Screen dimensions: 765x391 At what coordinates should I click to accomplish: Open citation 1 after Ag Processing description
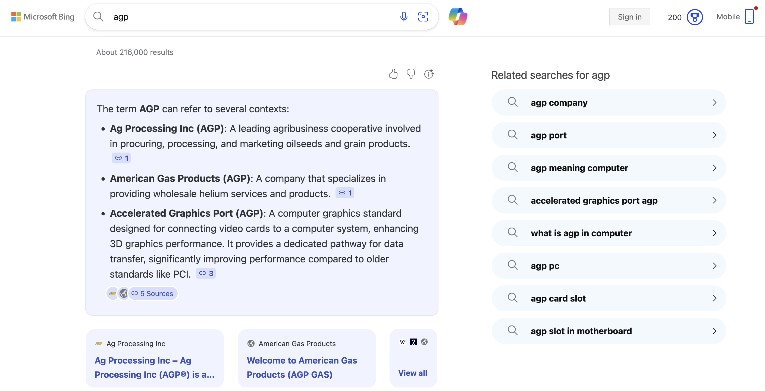point(121,158)
